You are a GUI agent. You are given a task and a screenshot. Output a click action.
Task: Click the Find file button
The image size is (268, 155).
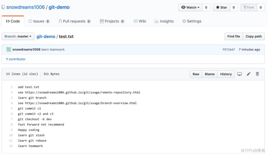[x=233, y=36]
